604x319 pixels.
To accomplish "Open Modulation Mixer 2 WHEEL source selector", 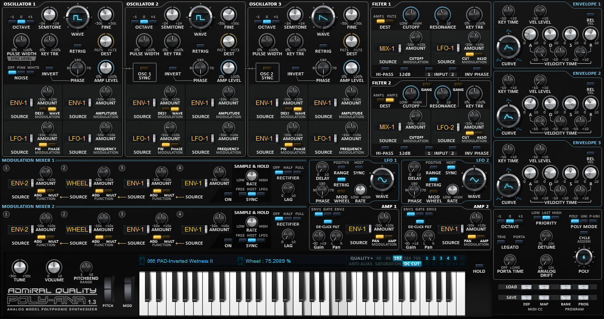I will [78, 230].
